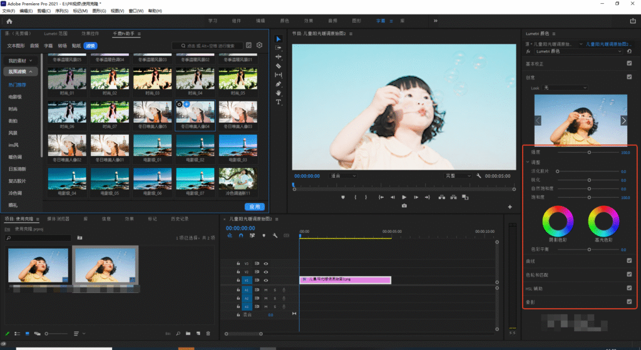The image size is (641, 350).
Task: Collapse the 调整 section
Action: coord(527,162)
